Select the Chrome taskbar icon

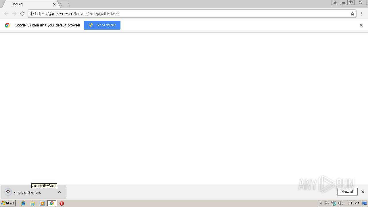pyautogui.click(x=52, y=203)
